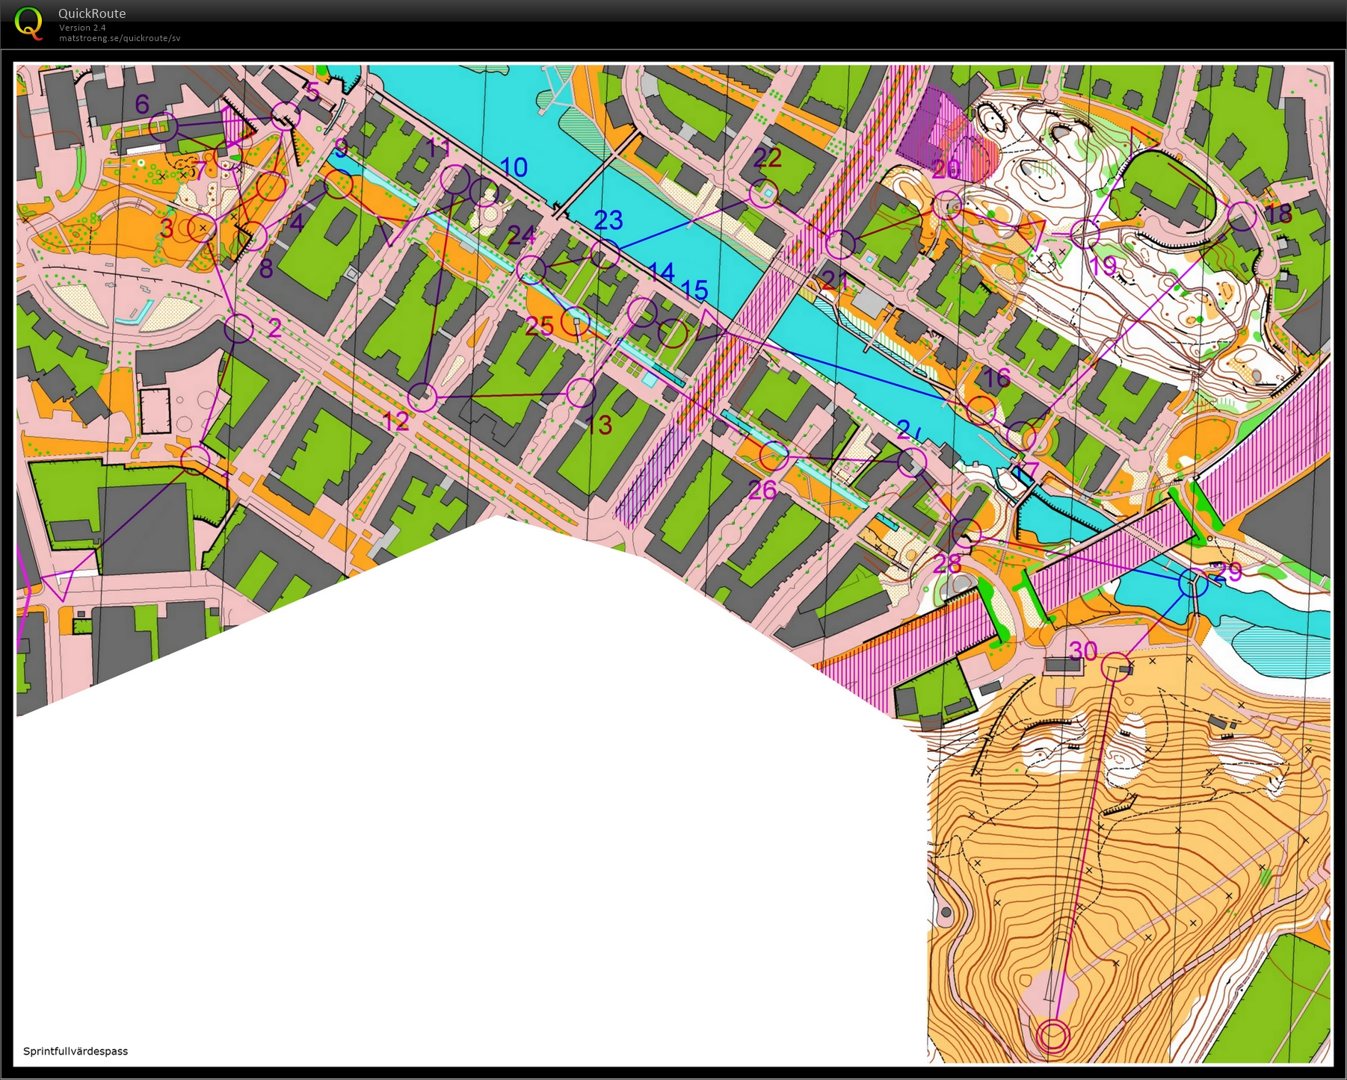Click the finish double circle on the map
The height and width of the screenshot is (1080, 1347).
click(x=1053, y=1037)
